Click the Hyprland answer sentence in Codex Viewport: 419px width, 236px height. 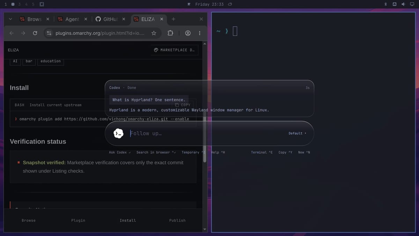pyautogui.click(x=189, y=110)
